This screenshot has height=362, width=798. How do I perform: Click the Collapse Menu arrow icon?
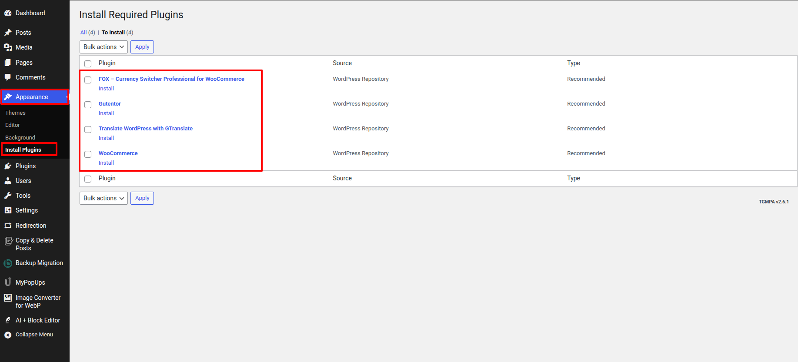pyautogui.click(x=8, y=335)
